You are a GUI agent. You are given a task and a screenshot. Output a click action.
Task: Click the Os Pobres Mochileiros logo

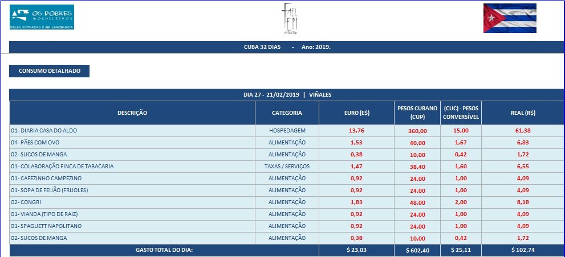point(42,17)
